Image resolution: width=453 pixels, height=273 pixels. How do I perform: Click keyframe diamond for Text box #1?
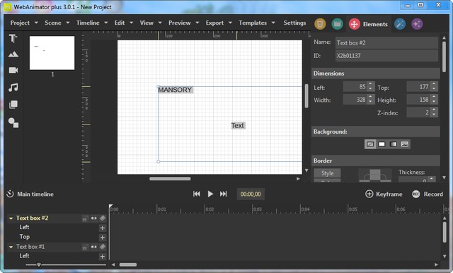click(x=103, y=247)
